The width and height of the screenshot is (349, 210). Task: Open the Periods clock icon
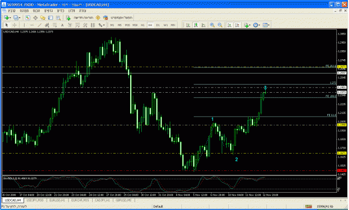click(255, 25)
